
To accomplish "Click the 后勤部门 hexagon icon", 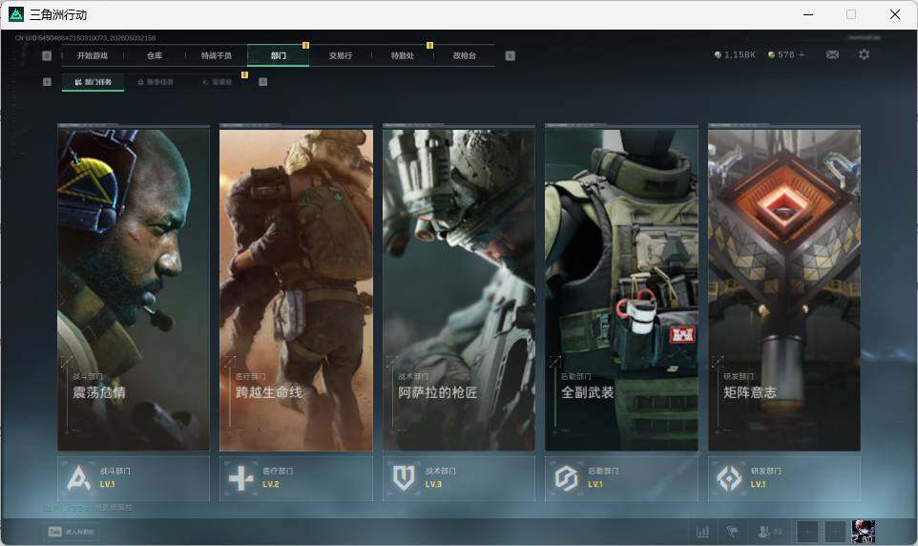I will point(567,478).
